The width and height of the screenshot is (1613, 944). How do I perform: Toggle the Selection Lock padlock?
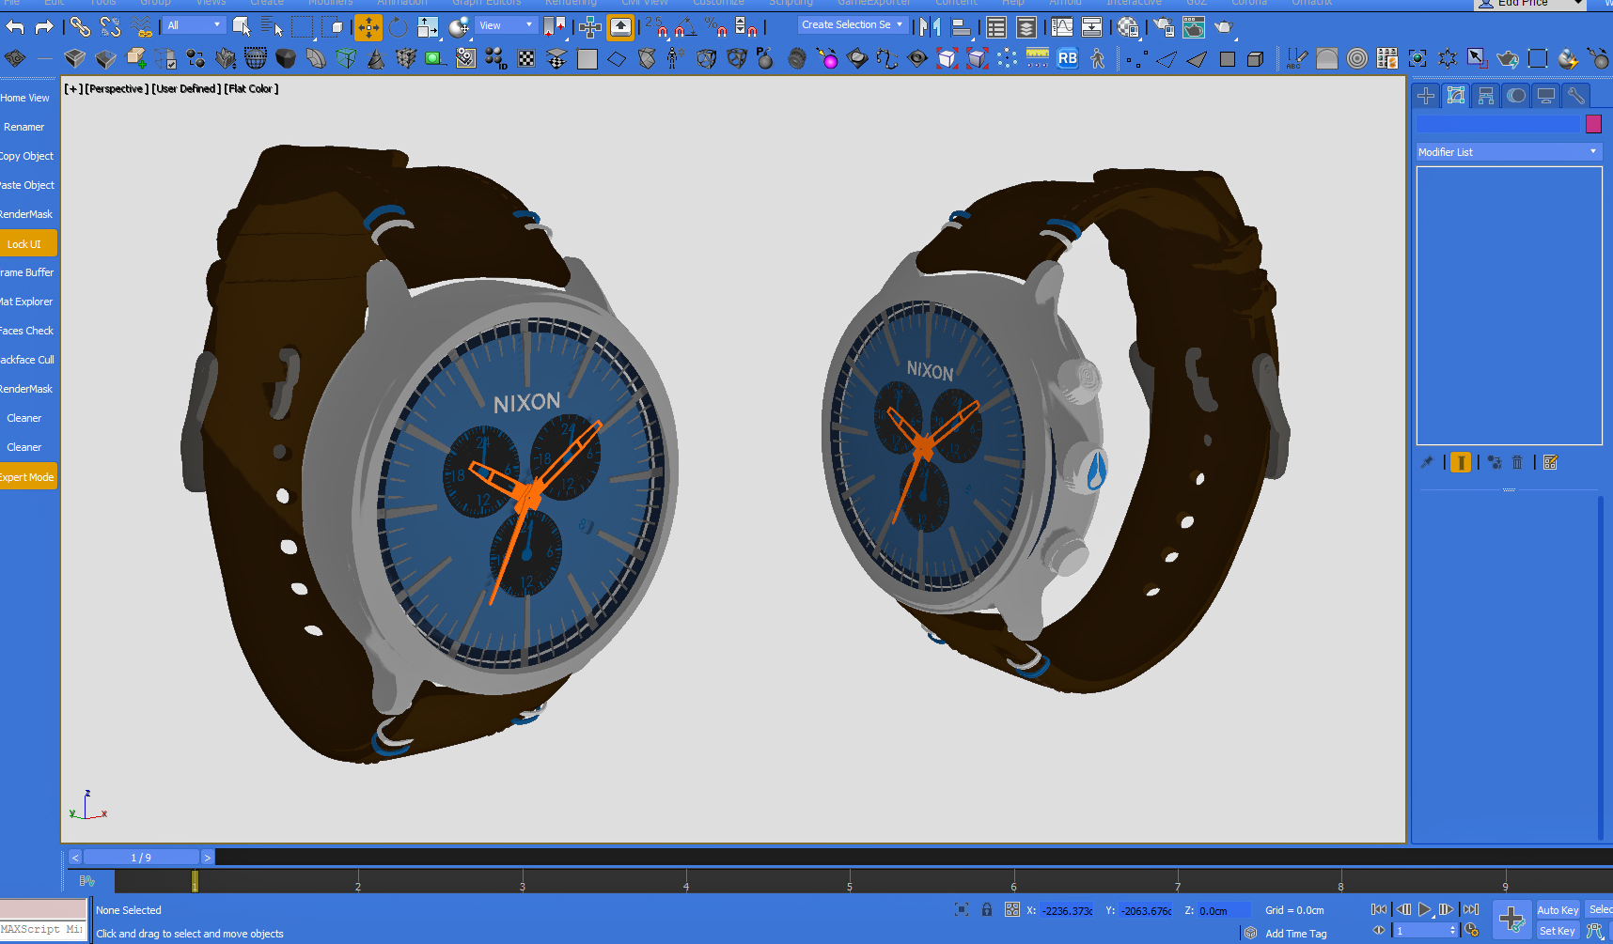pyautogui.click(x=986, y=909)
